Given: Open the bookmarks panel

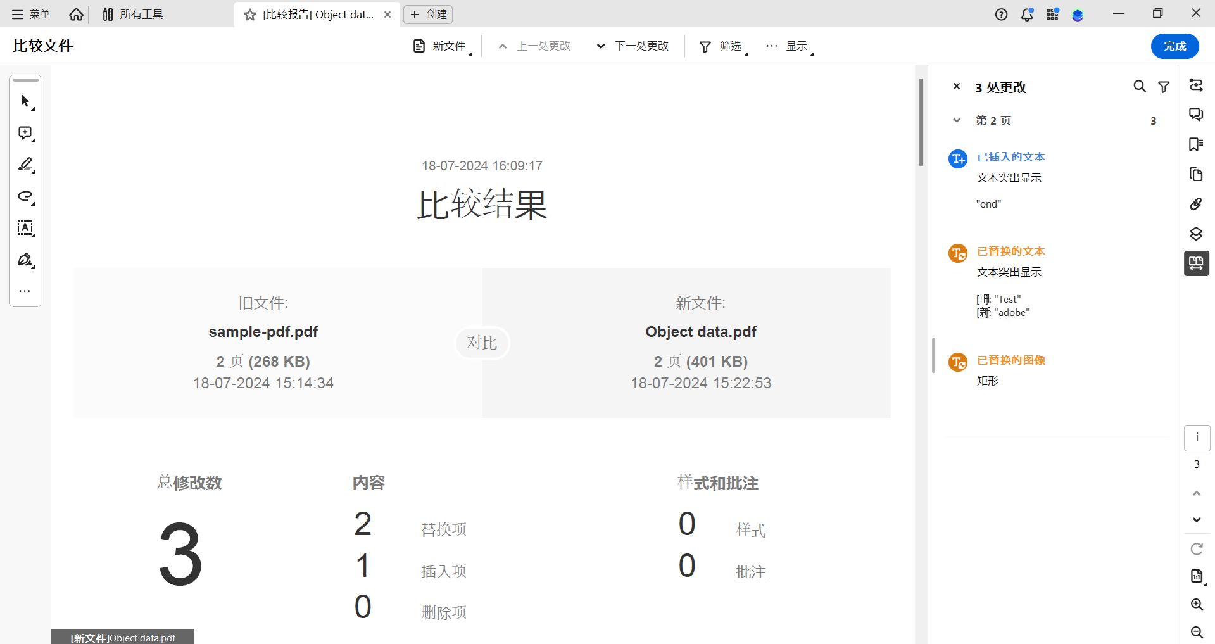Looking at the screenshot, I should (1196, 144).
